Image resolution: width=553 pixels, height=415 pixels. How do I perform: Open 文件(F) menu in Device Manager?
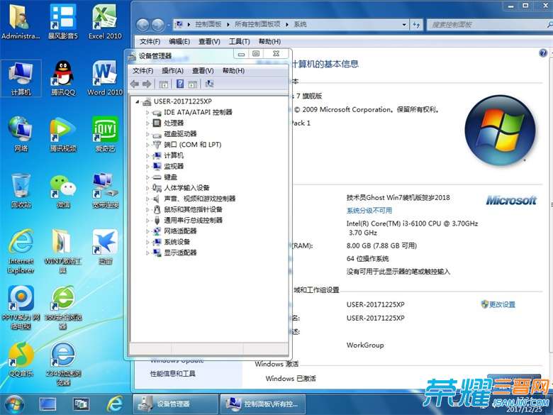(x=143, y=70)
